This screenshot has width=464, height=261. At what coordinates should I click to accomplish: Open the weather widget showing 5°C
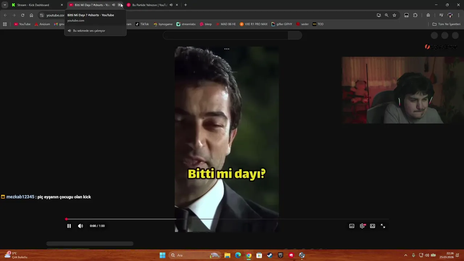click(16, 255)
